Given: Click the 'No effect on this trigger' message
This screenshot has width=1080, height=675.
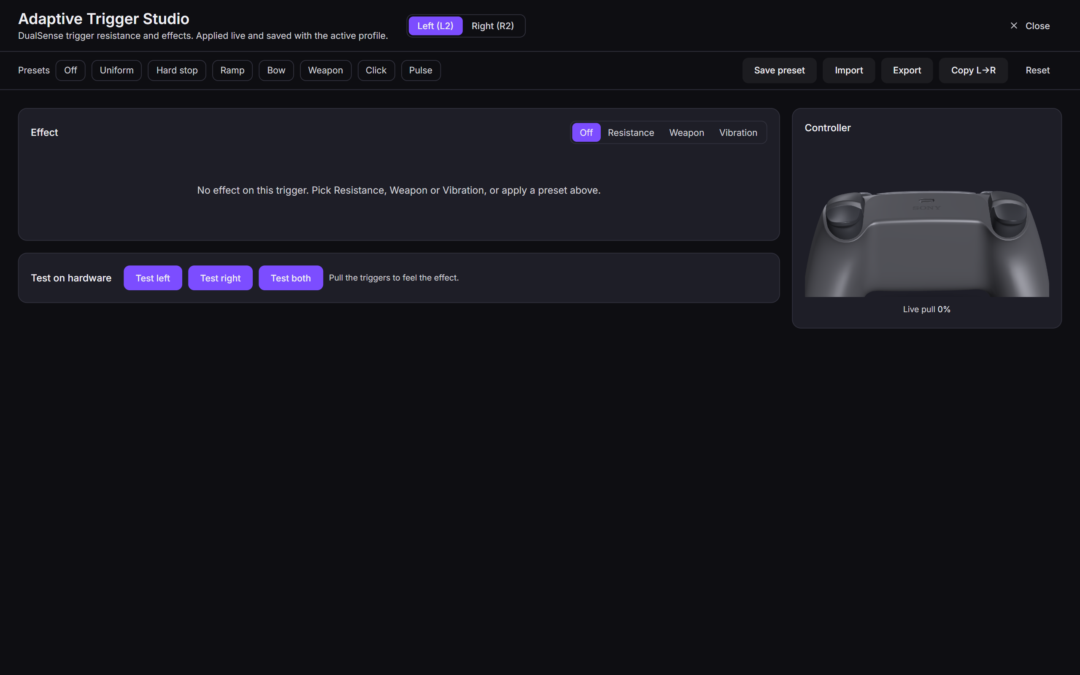Looking at the screenshot, I should coord(399,191).
